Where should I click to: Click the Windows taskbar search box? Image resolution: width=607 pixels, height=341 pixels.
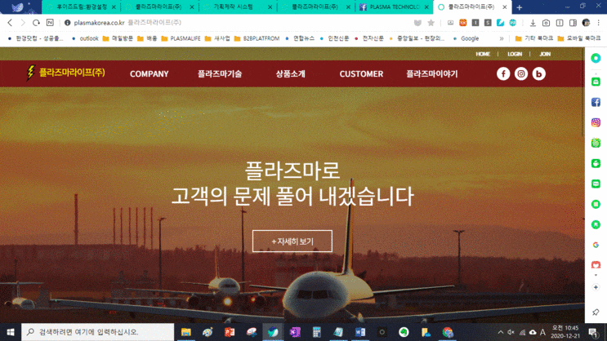(97, 332)
